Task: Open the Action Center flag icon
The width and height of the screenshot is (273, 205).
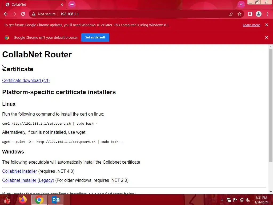Action: pos(235,200)
